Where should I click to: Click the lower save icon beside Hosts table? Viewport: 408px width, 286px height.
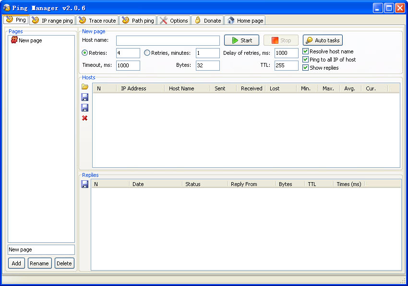pyautogui.click(x=85, y=108)
